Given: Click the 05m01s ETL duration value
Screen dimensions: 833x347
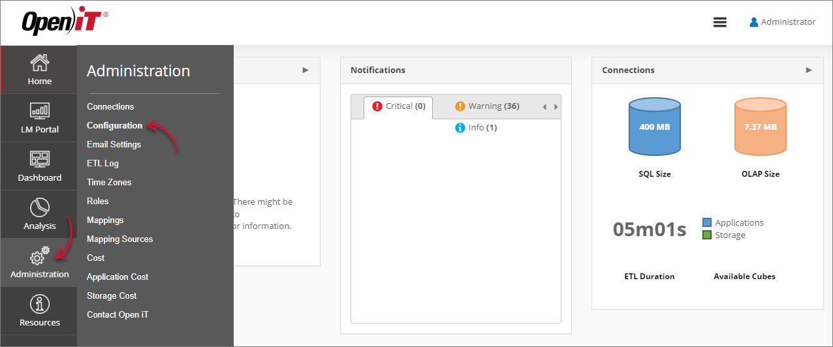Looking at the screenshot, I should tap(650, 230).
